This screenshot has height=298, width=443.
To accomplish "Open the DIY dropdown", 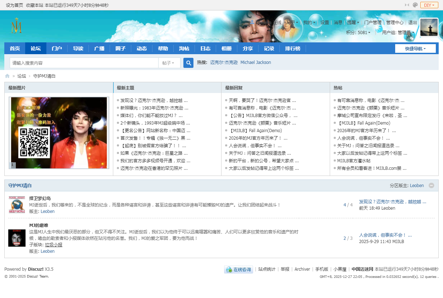I will pyautogui.click(x=429, y=5).
